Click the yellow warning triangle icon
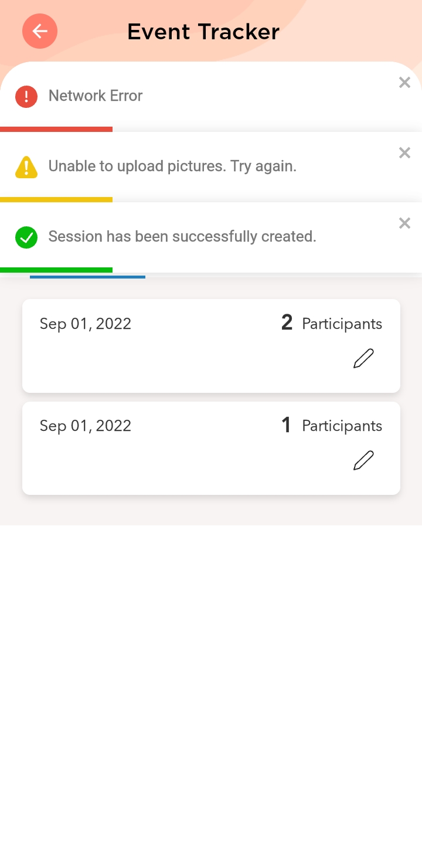The width and height of the screenshot is (422, 859). click(26, 167)
